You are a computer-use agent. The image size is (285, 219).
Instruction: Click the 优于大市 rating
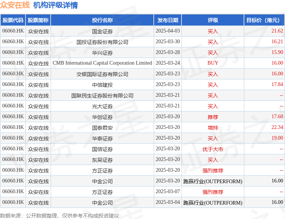point(213,149)
